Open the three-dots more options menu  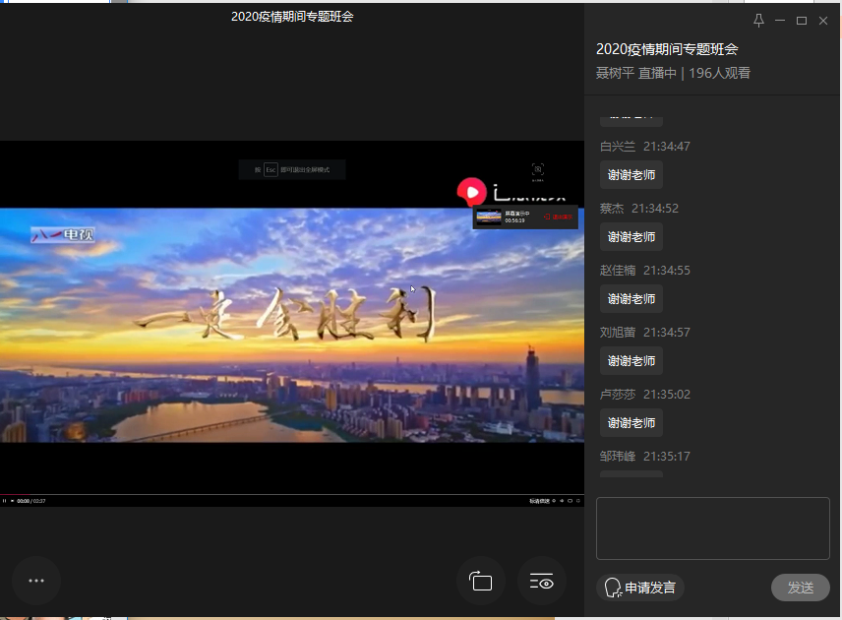[36, 581]
